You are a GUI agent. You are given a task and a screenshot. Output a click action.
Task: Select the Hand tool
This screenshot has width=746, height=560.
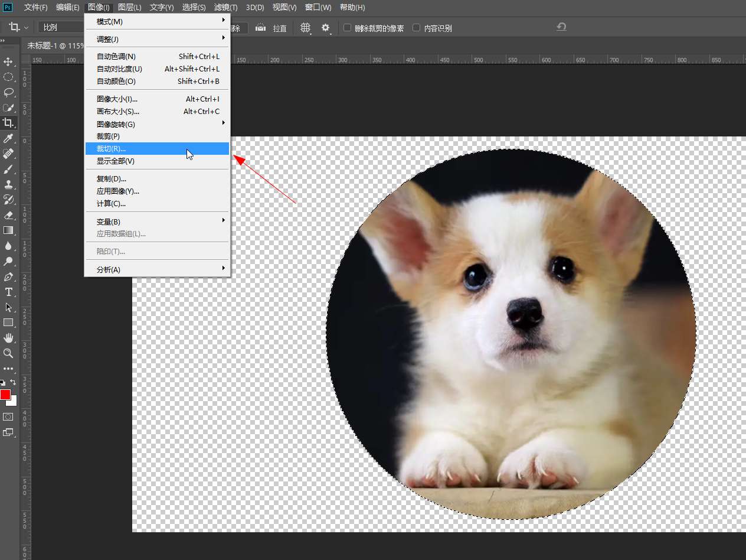(8, 338)
